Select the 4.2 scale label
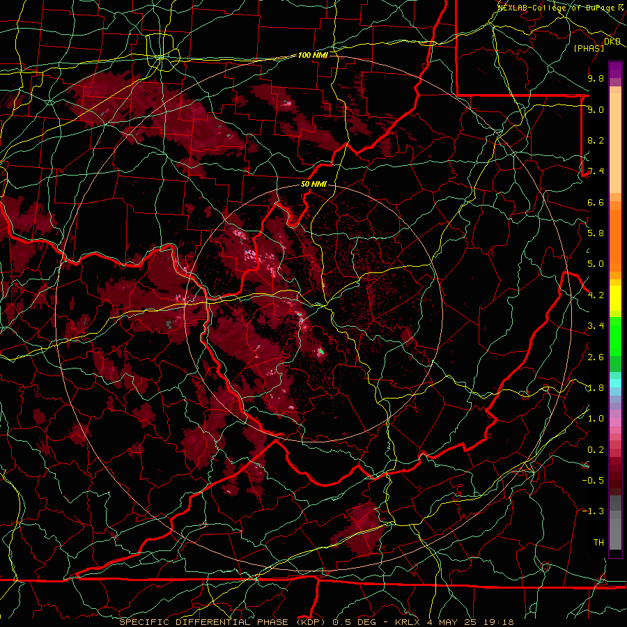The width and height of the screenshot is (627, 627). pos(596,295)
